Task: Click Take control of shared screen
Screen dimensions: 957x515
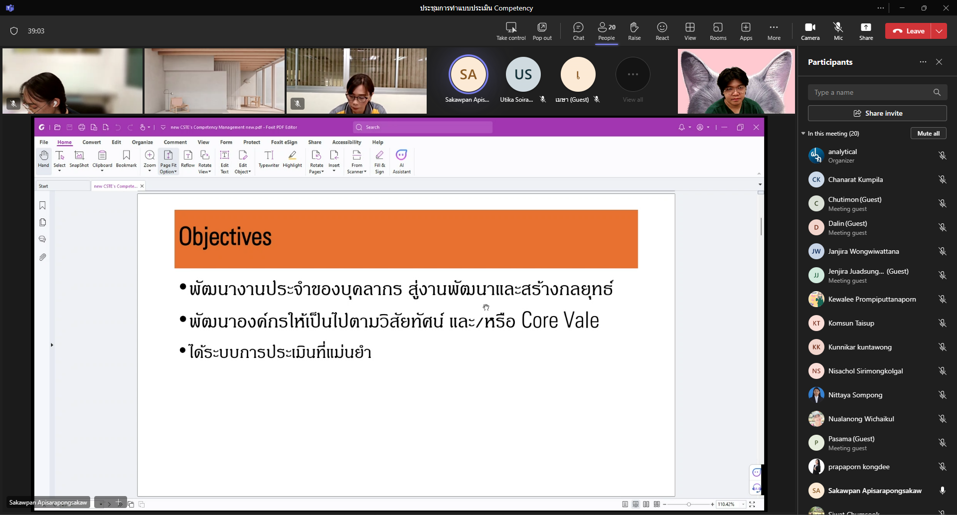Action: [511, 31]
